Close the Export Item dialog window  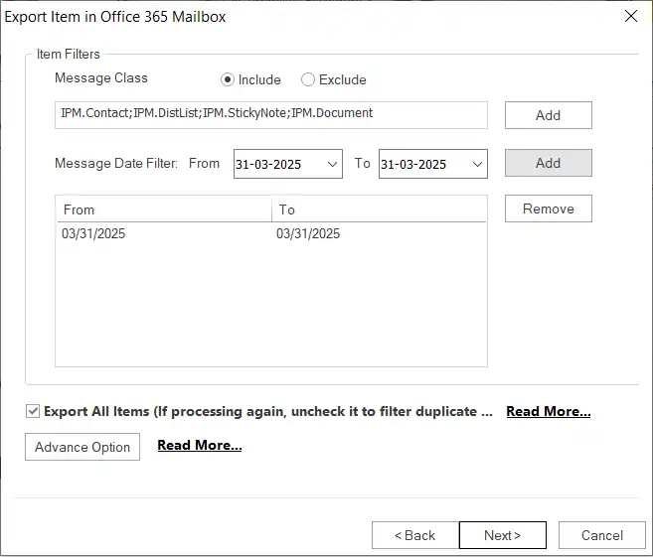point(631,16)
